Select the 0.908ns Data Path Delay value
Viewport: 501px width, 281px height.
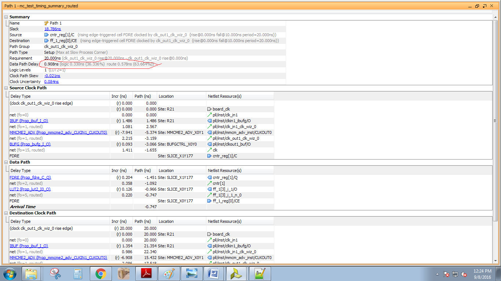point(51,64)
